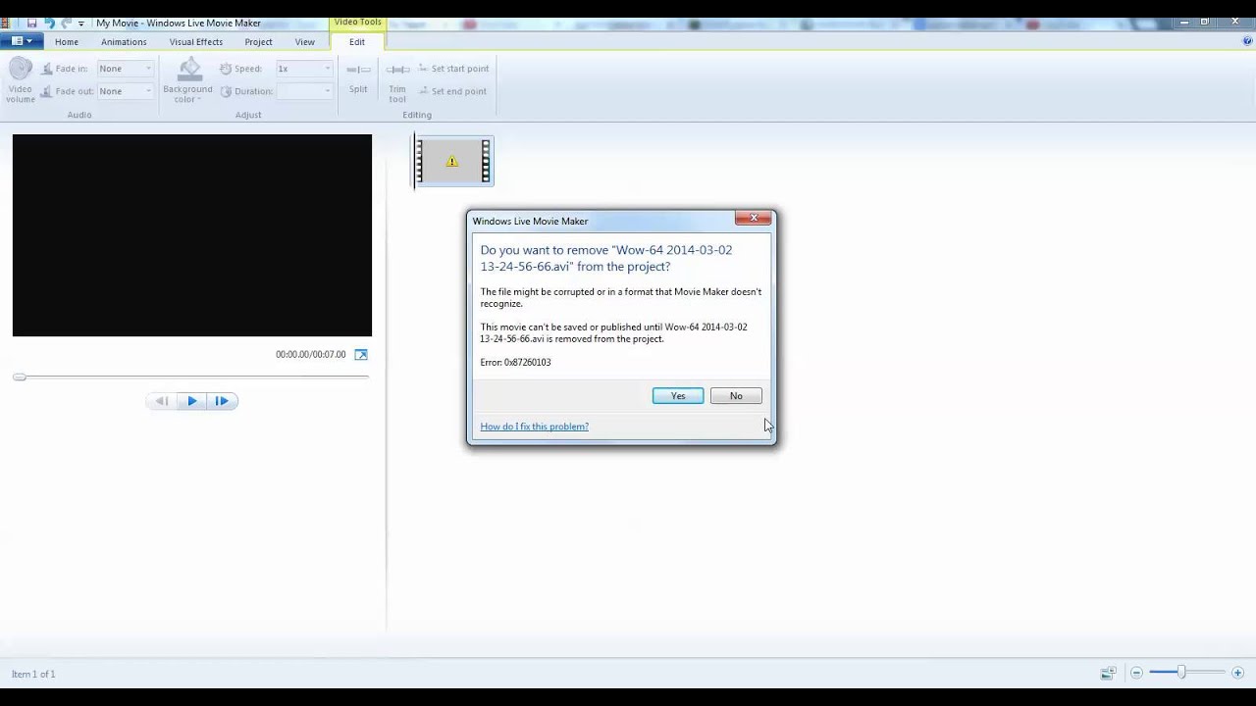The image size is (1256, 706).
Task: Click the preview seek bar handle
Action: point(19,377)
